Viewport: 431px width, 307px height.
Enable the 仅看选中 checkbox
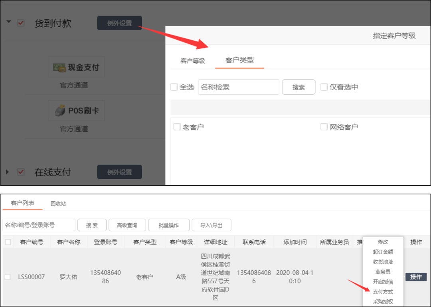pos(324,87)
